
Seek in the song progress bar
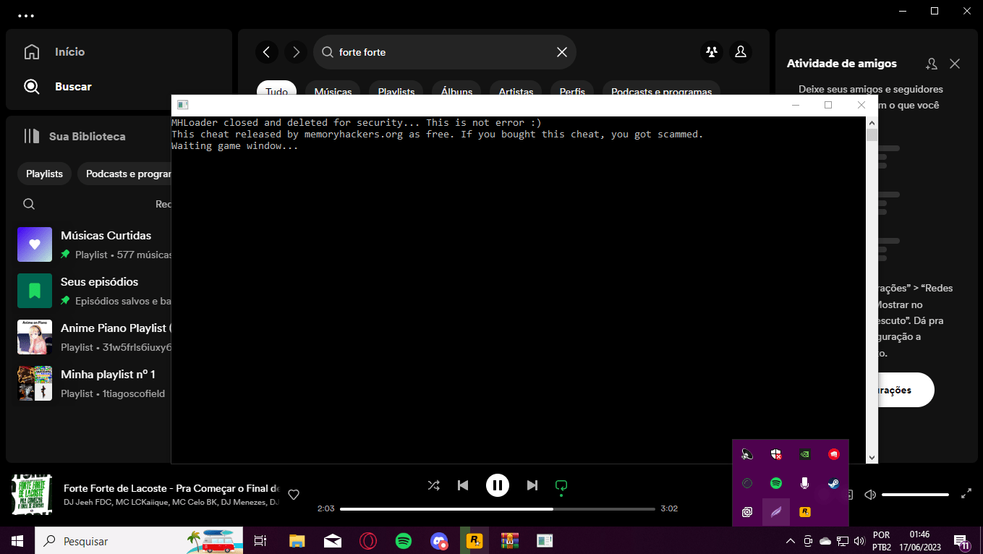(498, 509)
